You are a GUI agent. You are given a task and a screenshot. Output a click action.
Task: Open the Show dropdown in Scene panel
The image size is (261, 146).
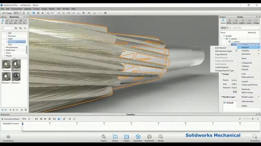[x=224, y=28]
